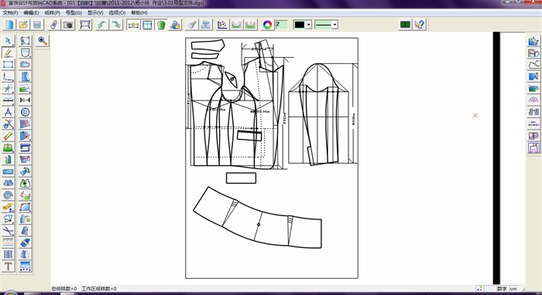Click the bottom purple frame icon in right toolbar

click(533, 147)
